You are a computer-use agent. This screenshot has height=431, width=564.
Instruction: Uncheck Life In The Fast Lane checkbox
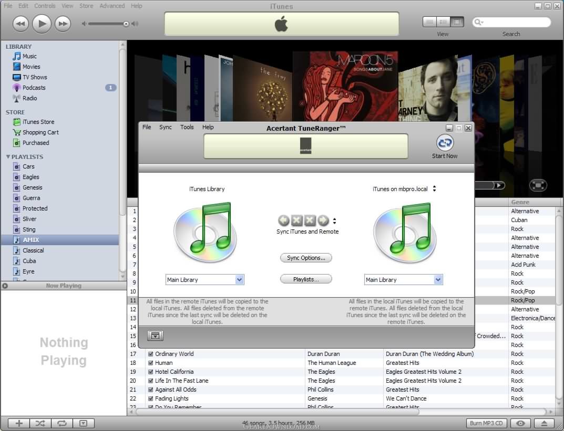(x=151, y=381)
